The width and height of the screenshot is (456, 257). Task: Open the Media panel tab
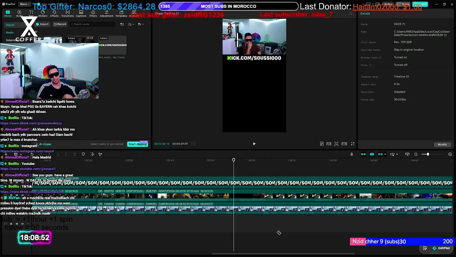pos(7,14)
